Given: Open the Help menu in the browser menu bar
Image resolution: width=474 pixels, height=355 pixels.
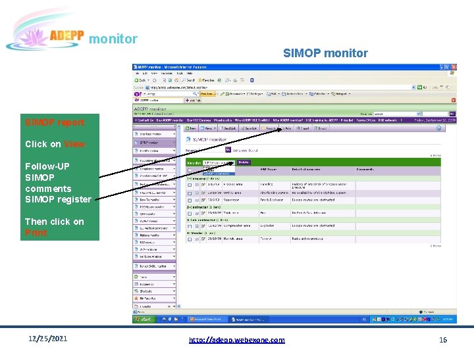Looking at the screenshot, I should (x=190, y=74).
